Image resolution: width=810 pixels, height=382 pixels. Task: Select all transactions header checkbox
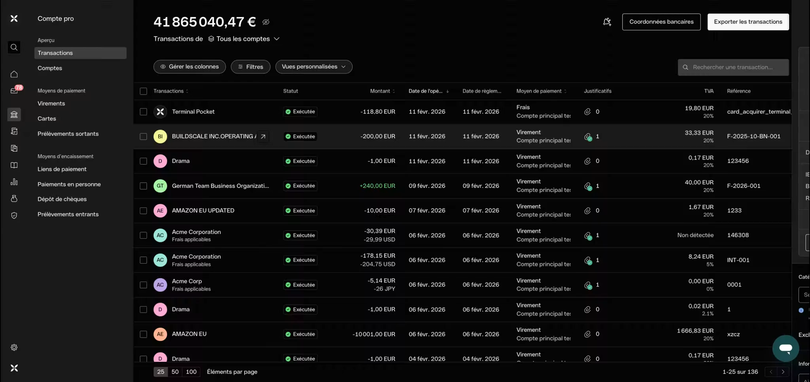143,91
